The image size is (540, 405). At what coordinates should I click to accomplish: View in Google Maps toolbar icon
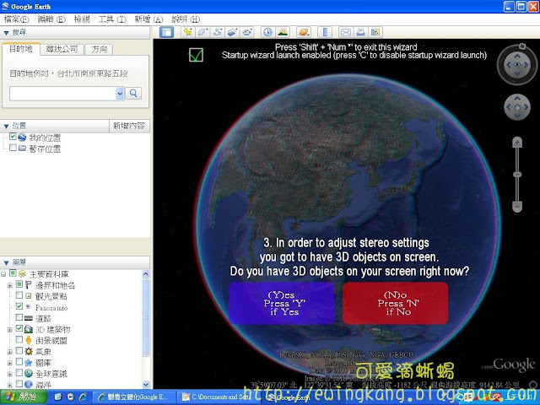click(375, 32)
